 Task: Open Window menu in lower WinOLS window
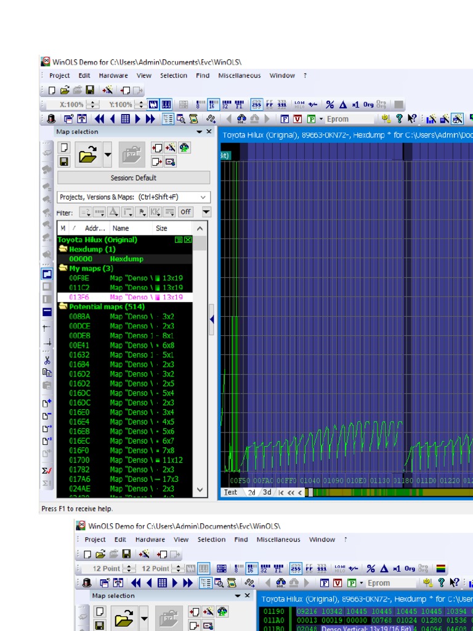pyautogui.click(x=321, y=539)
